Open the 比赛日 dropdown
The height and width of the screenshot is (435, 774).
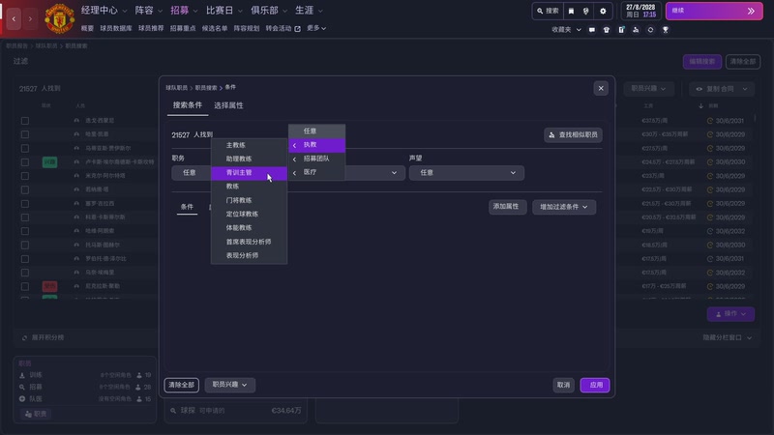click(224, 11)
